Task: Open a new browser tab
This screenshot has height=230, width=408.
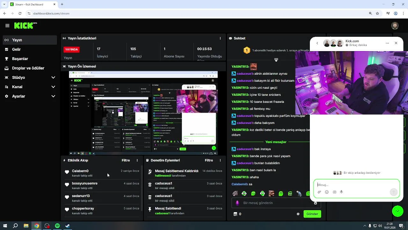Action: (x=62, y=4)
